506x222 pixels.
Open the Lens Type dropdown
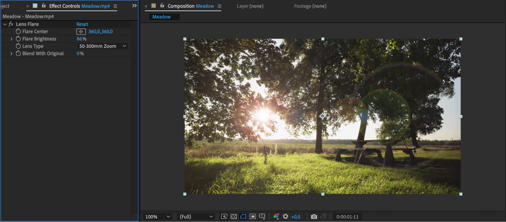click(x=102, y=46)
